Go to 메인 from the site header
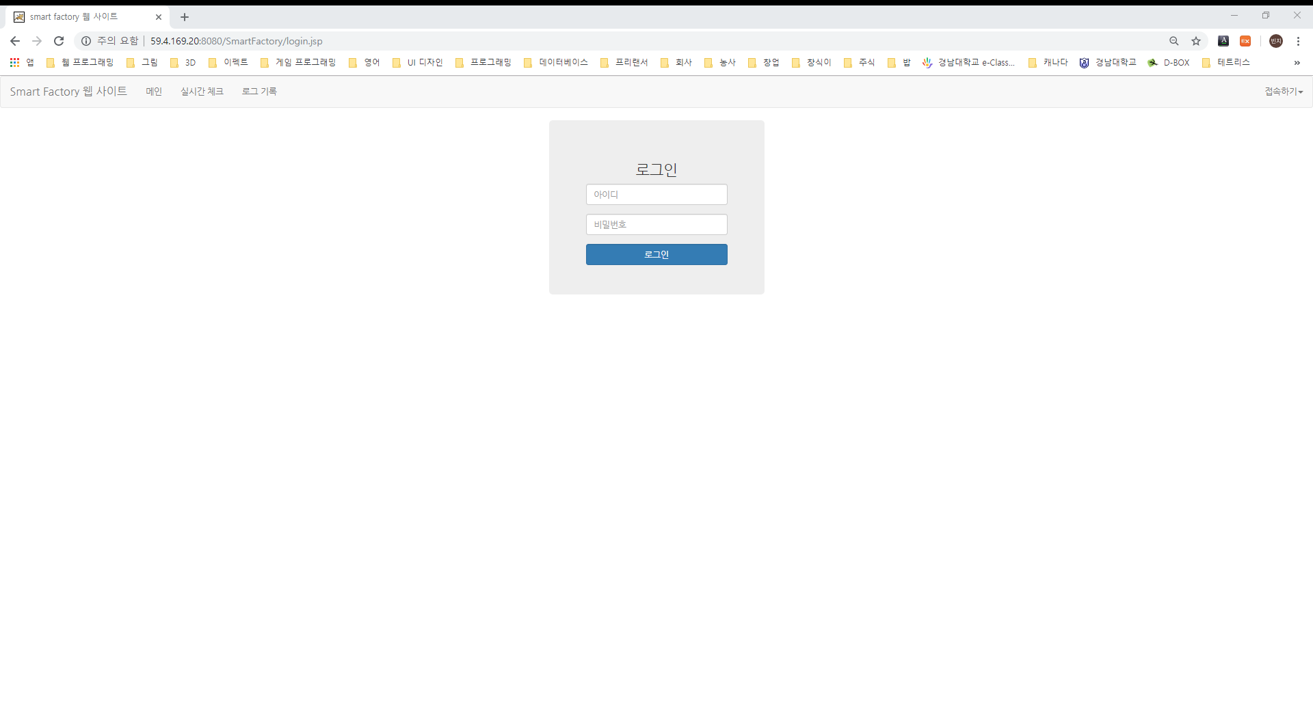Screen dimensions: 1313x716 coord(154,91)
